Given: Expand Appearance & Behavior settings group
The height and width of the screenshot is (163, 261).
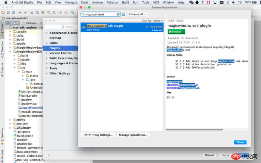Looking at the screenshot, I should (47, 33).
